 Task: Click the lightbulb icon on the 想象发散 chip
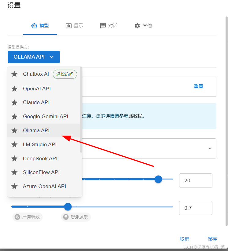tap(66, 217)
